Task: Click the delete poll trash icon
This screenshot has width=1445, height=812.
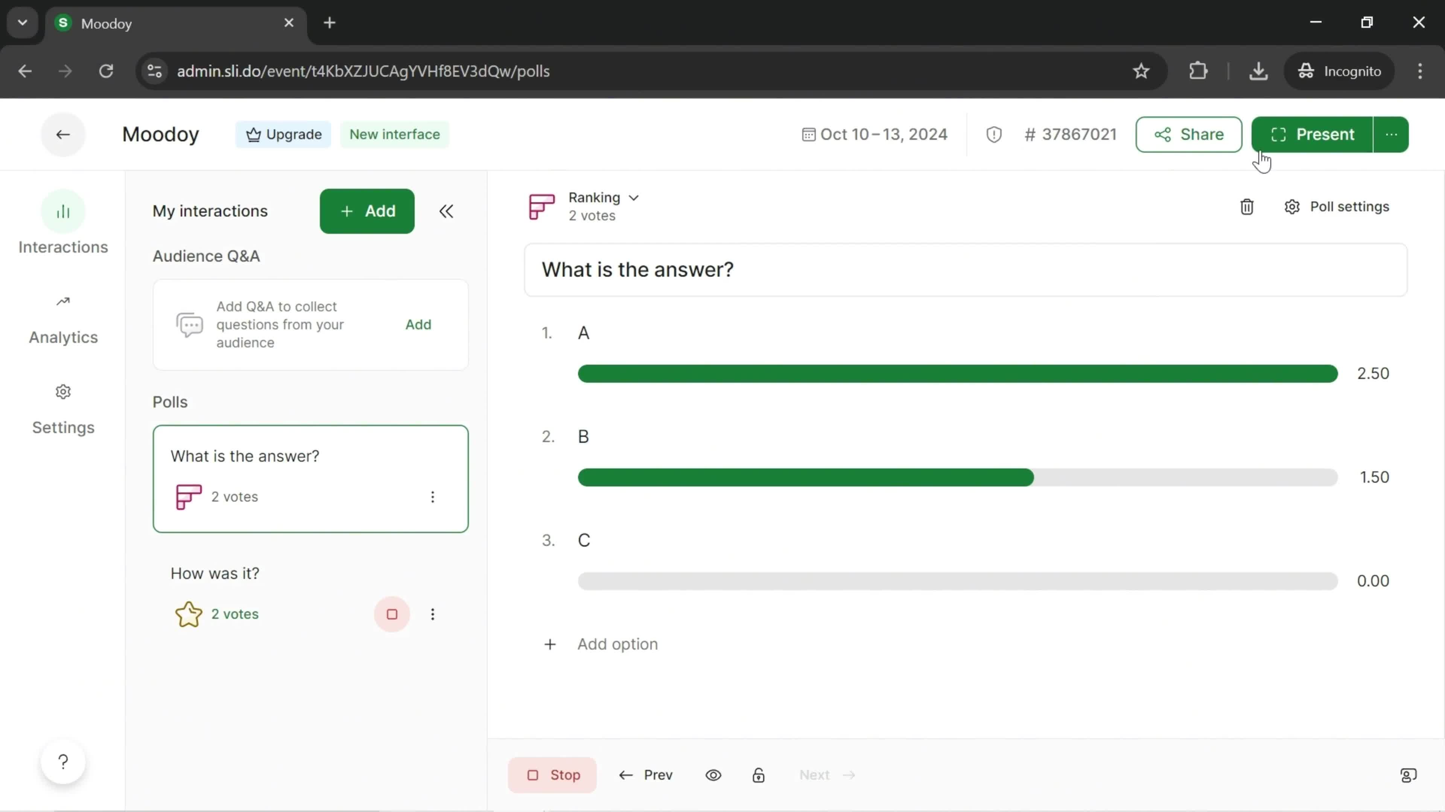Action: (x=1247, y=206)
